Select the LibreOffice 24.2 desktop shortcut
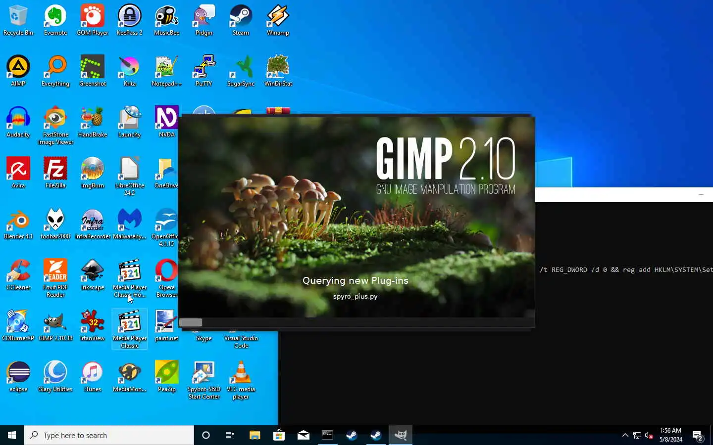Viewport: 713px width, 445px height. point(130,177)
